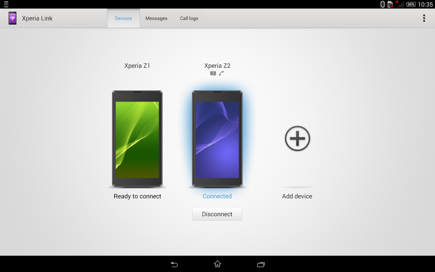Click the Xperia Z2 device name
Viewport: 435px width, 272px height.
point(217,66)
